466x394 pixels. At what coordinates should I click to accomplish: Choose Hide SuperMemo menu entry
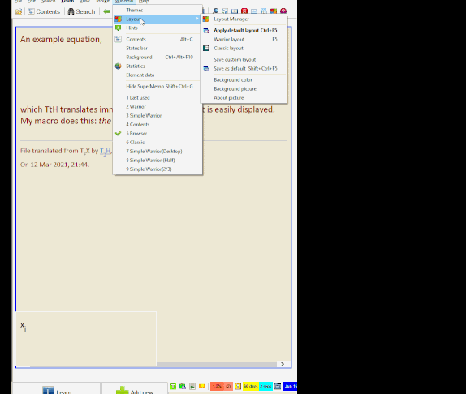(157, 86)
